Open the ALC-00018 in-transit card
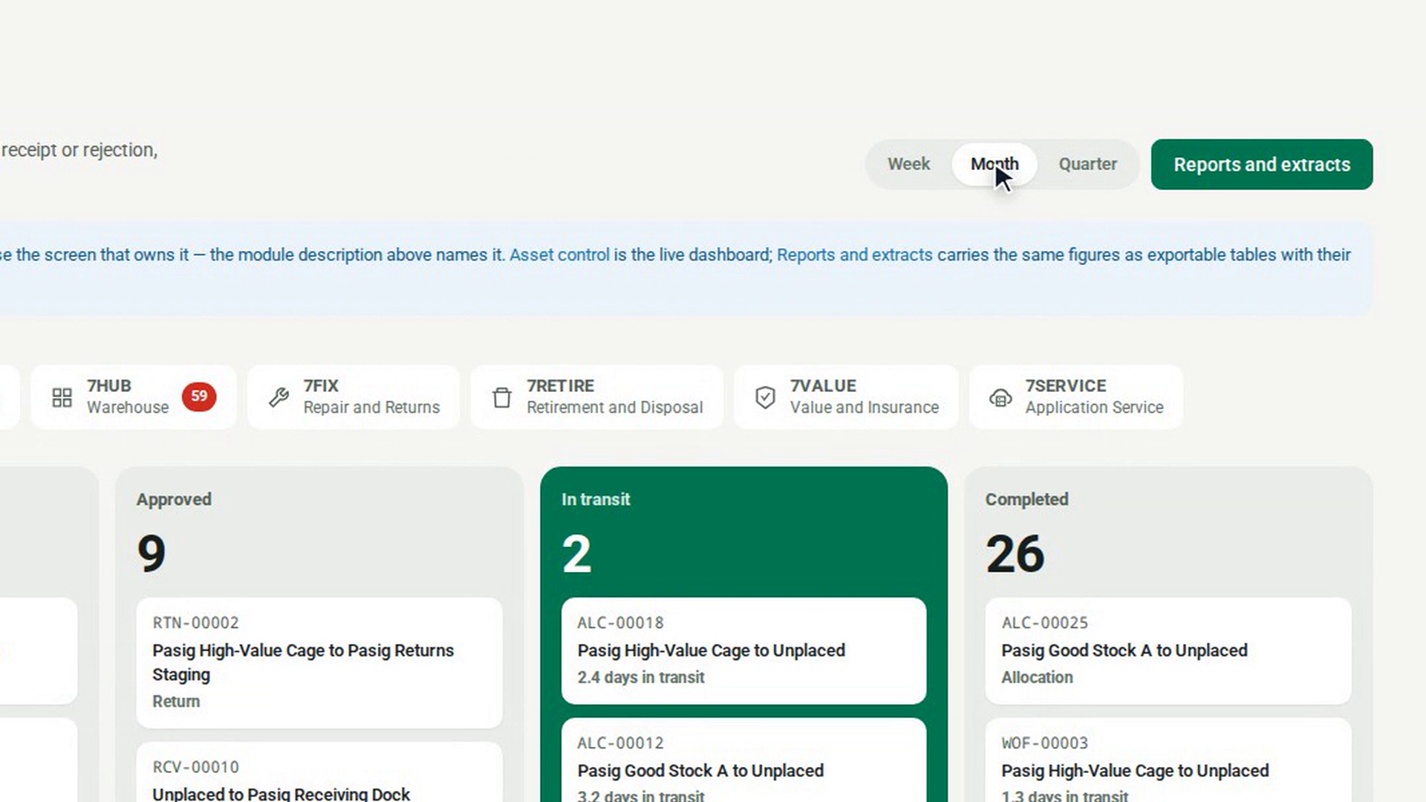The image size is (1426, 802). 744,651
